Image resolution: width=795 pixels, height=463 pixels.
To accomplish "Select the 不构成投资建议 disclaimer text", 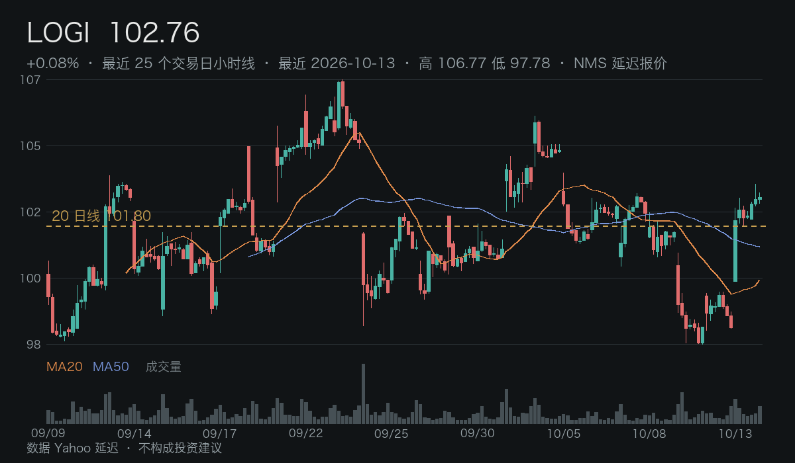I will 180,448.
